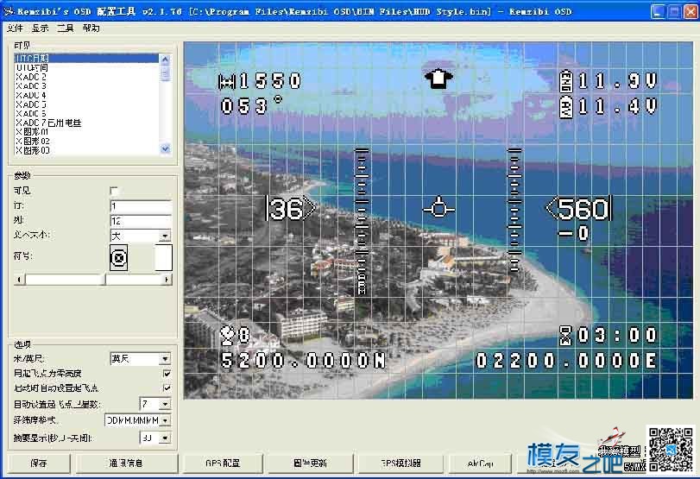Click the engine battery icon beside 11.9V

566,81
